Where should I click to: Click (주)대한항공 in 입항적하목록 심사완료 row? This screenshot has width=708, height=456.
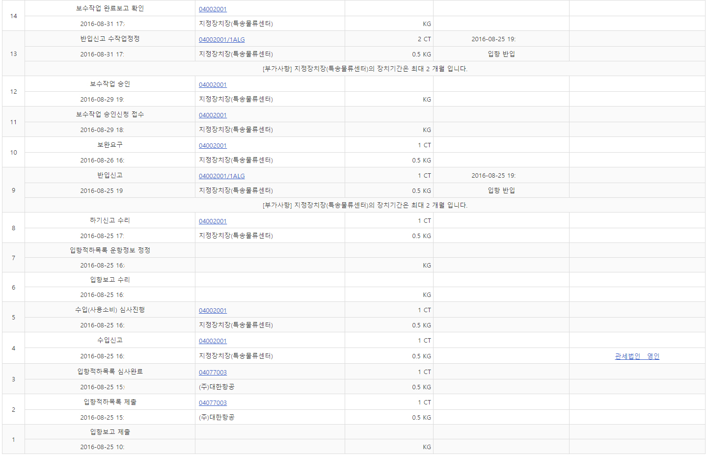[x=217, y=387]
